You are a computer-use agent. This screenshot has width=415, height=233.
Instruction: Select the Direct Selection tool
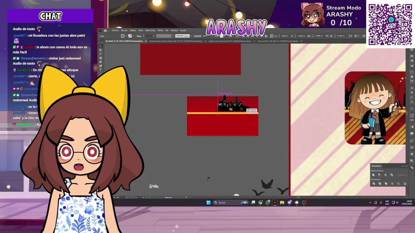tap(101, 50)
